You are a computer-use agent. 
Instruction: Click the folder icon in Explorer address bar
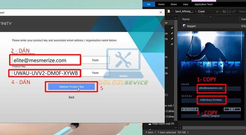[x=169, y=11]
